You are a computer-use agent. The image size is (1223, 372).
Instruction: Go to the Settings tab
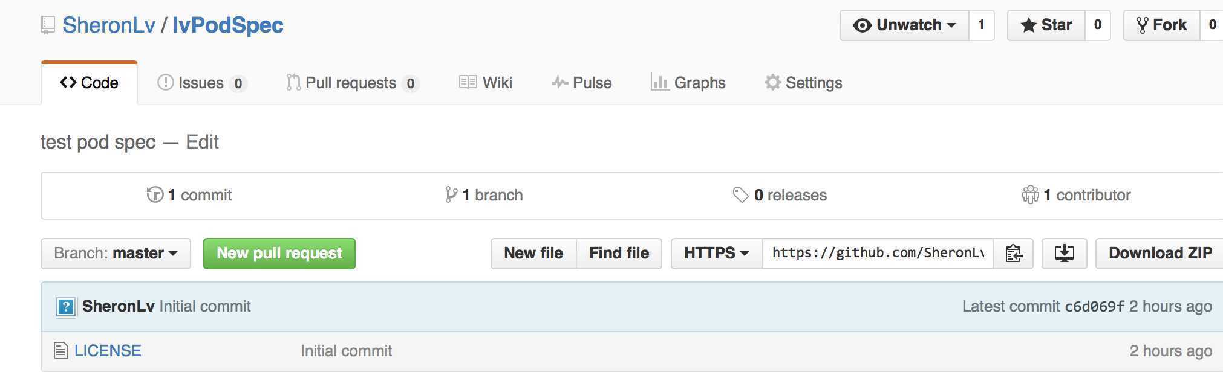coord(803,83)
